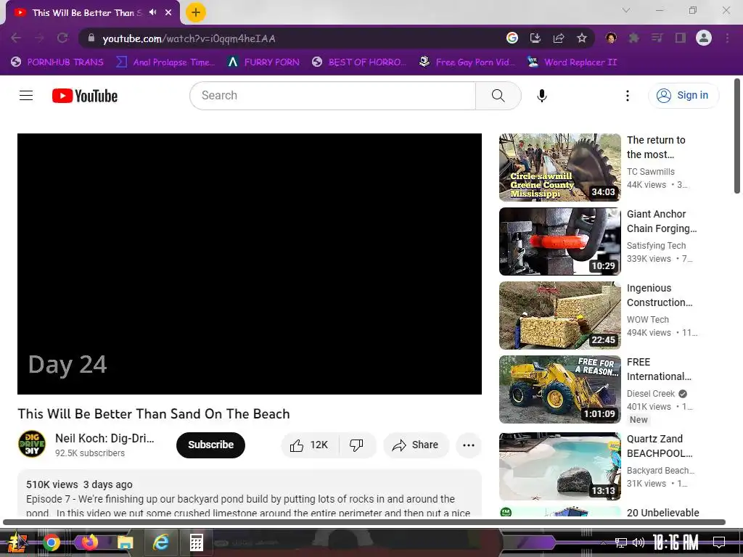The height and width of the screenshot is (557, 743).
Task: Click the Diesel Creek channel name
Action: pos(651,394)
